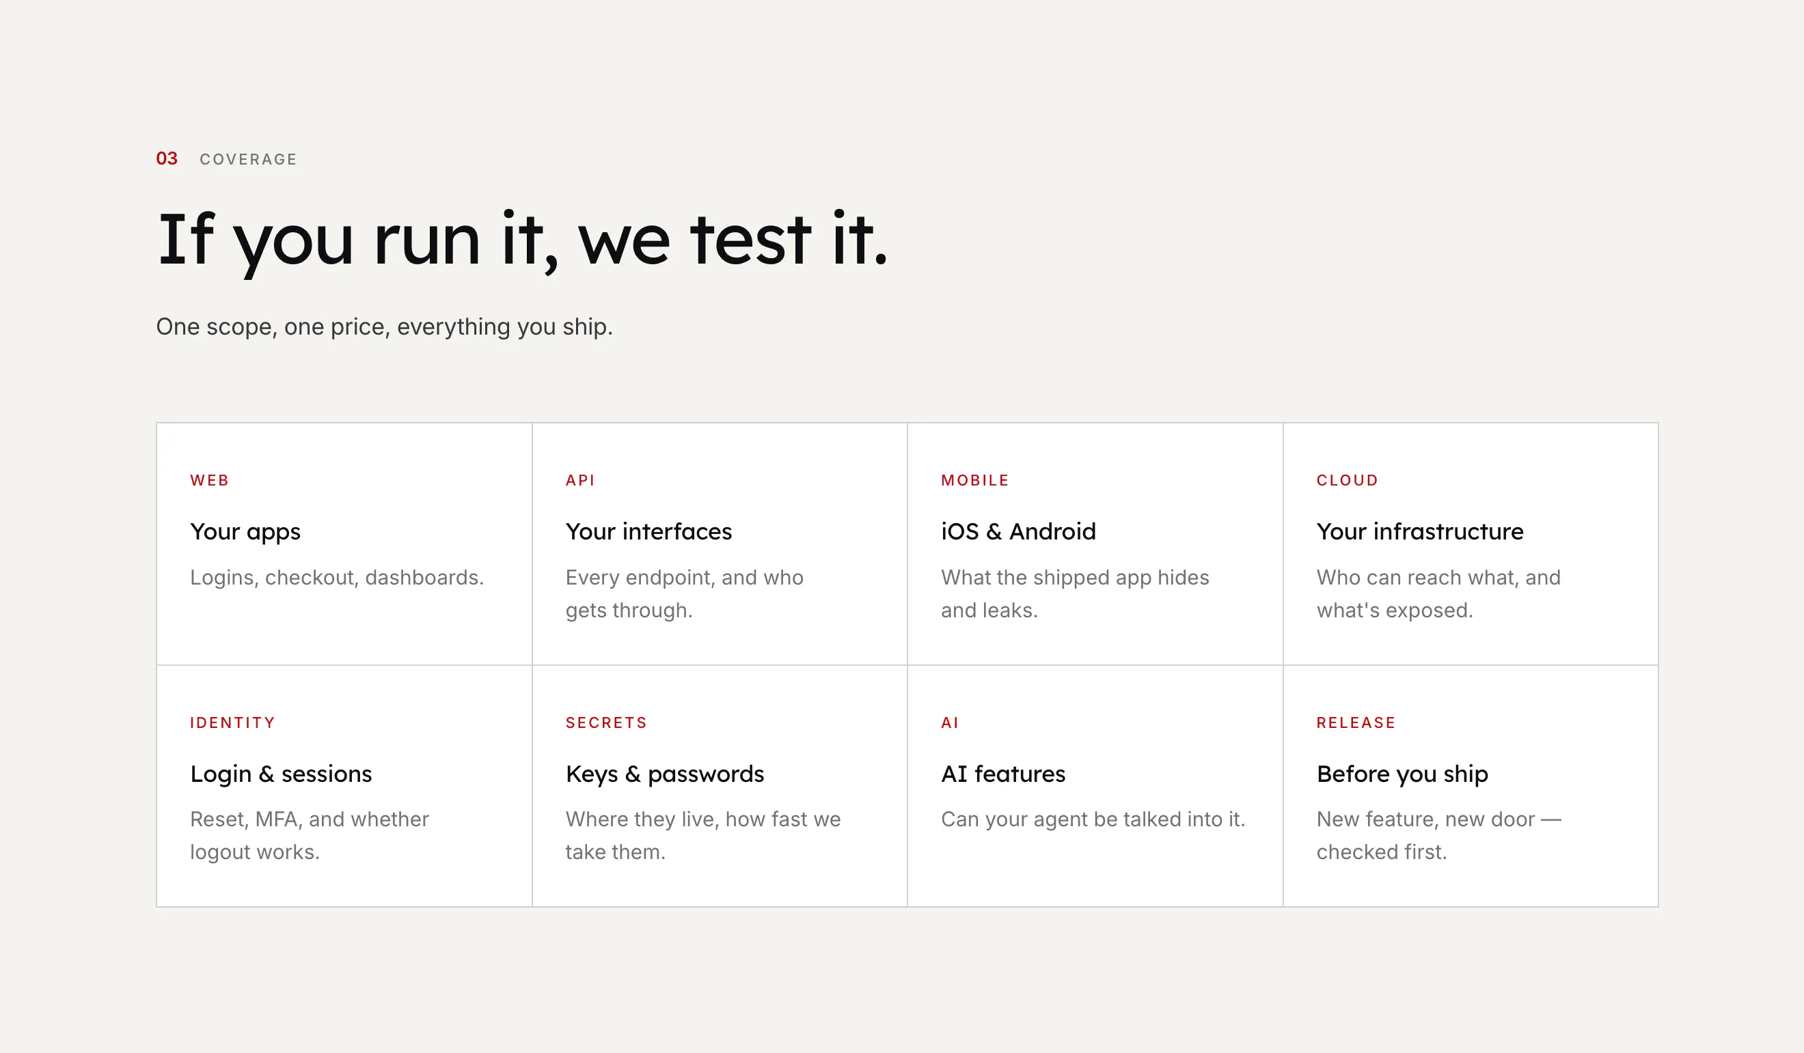Select the "Keys & passwords" card title

click(664, 774)
